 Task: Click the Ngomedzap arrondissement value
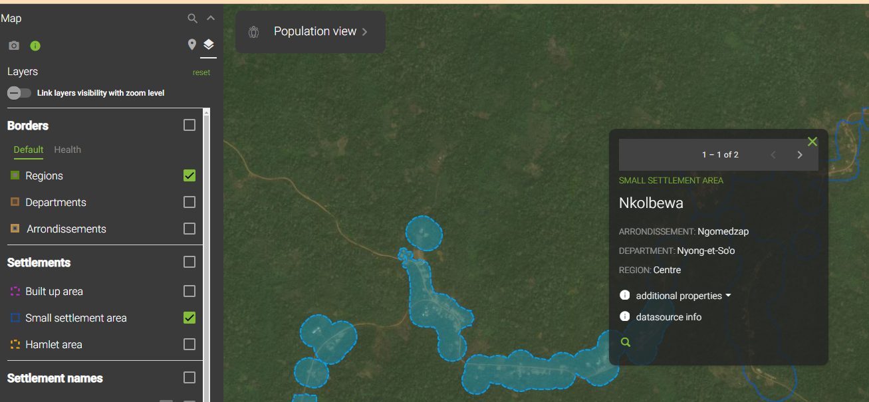(x=723, y=231)
